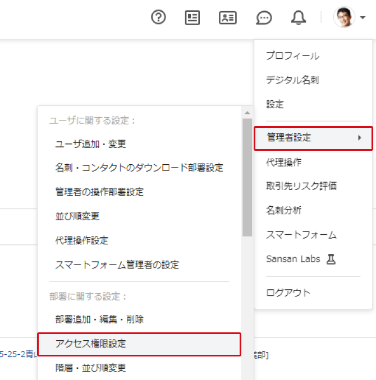
Task: Click the Sansan Labs flask icon
Action: (331, 259)
